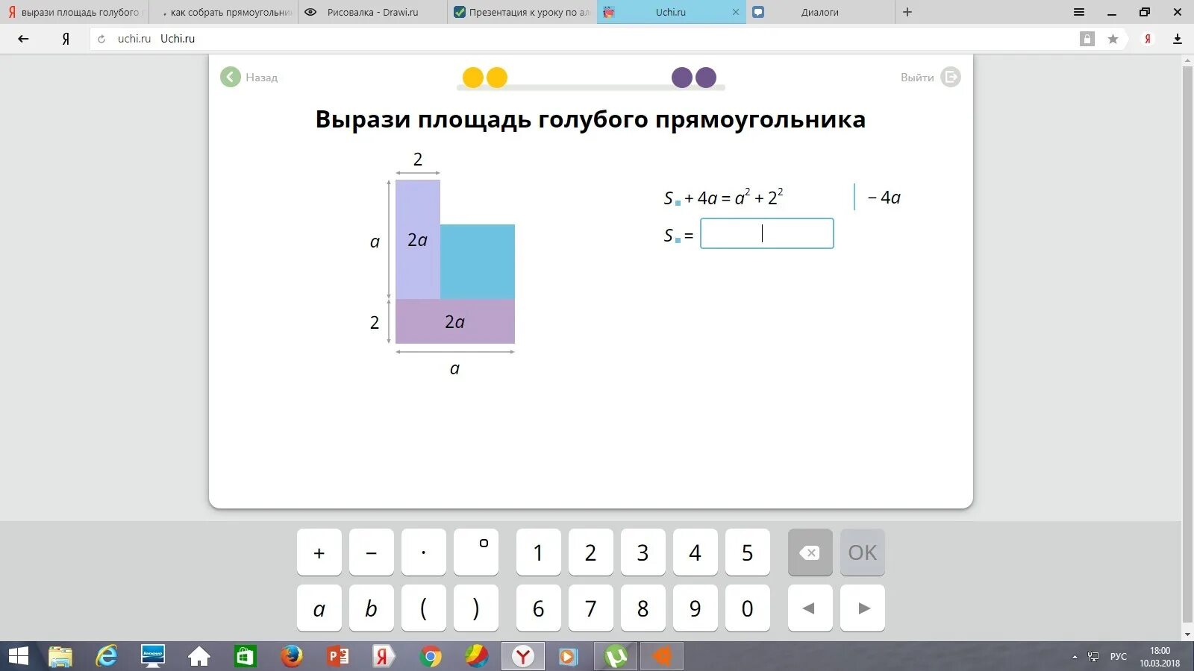Open a new browser tab with plus

click(x=907, y=12)
